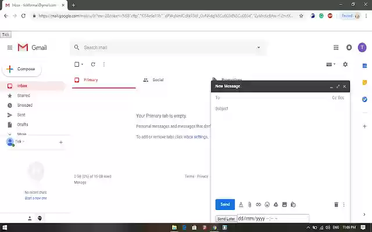Viewport: 372px width, 232px height.
Task: Open Calendar side panel icon
Action: pyautogui.click(x=364, y=66)
